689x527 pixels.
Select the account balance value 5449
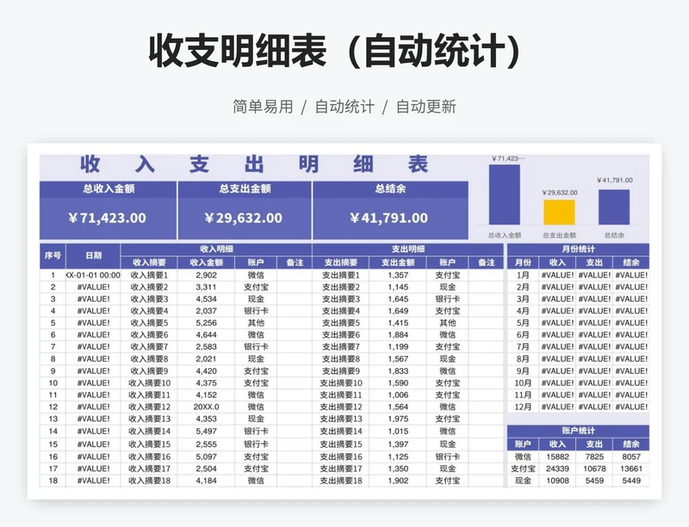pos(631,481)
